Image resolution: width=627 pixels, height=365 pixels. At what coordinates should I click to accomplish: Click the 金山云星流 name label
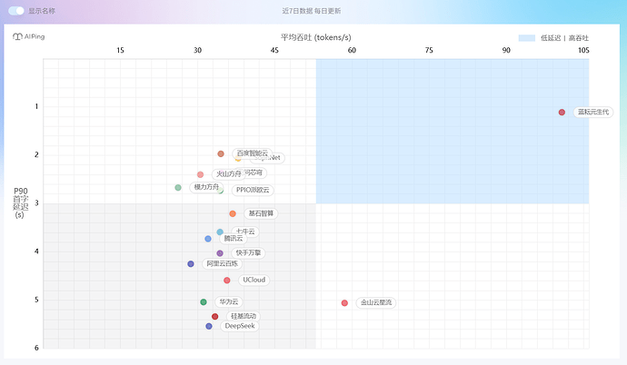coord(376,302)
